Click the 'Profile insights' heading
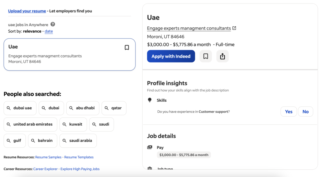 tap(167, 83)
